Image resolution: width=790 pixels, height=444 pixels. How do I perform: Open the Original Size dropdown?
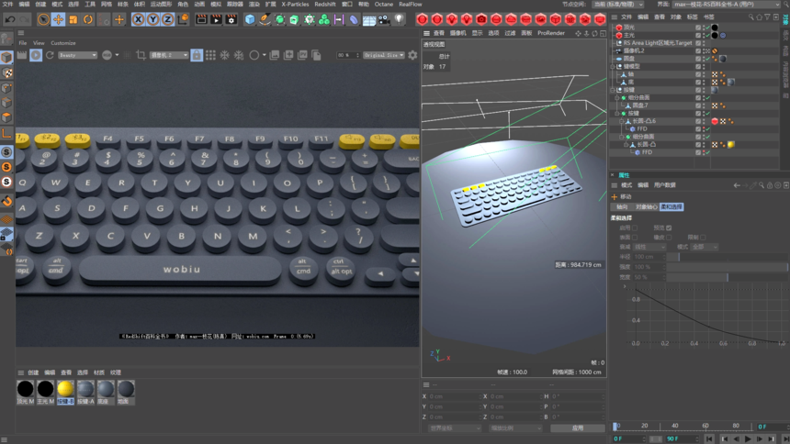point(384,55)
